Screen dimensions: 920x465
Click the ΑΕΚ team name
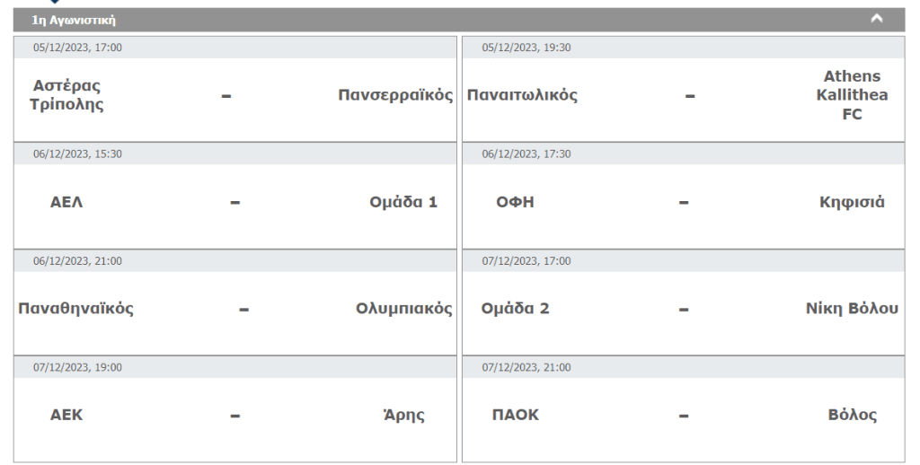coord(66,416)
